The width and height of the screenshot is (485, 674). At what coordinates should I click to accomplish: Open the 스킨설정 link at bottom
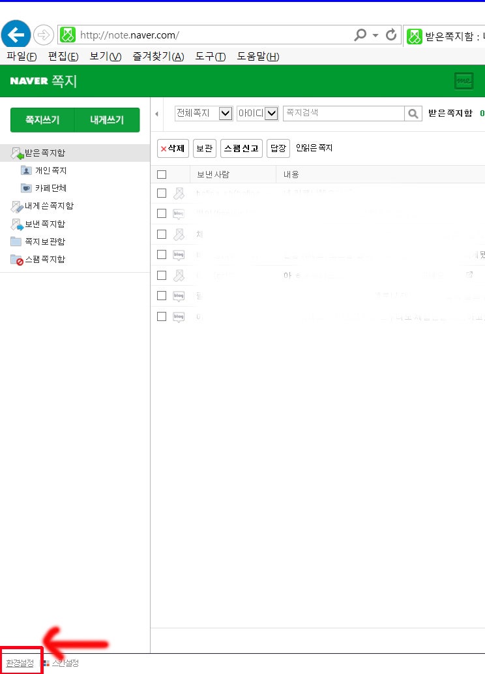(65, 664)
